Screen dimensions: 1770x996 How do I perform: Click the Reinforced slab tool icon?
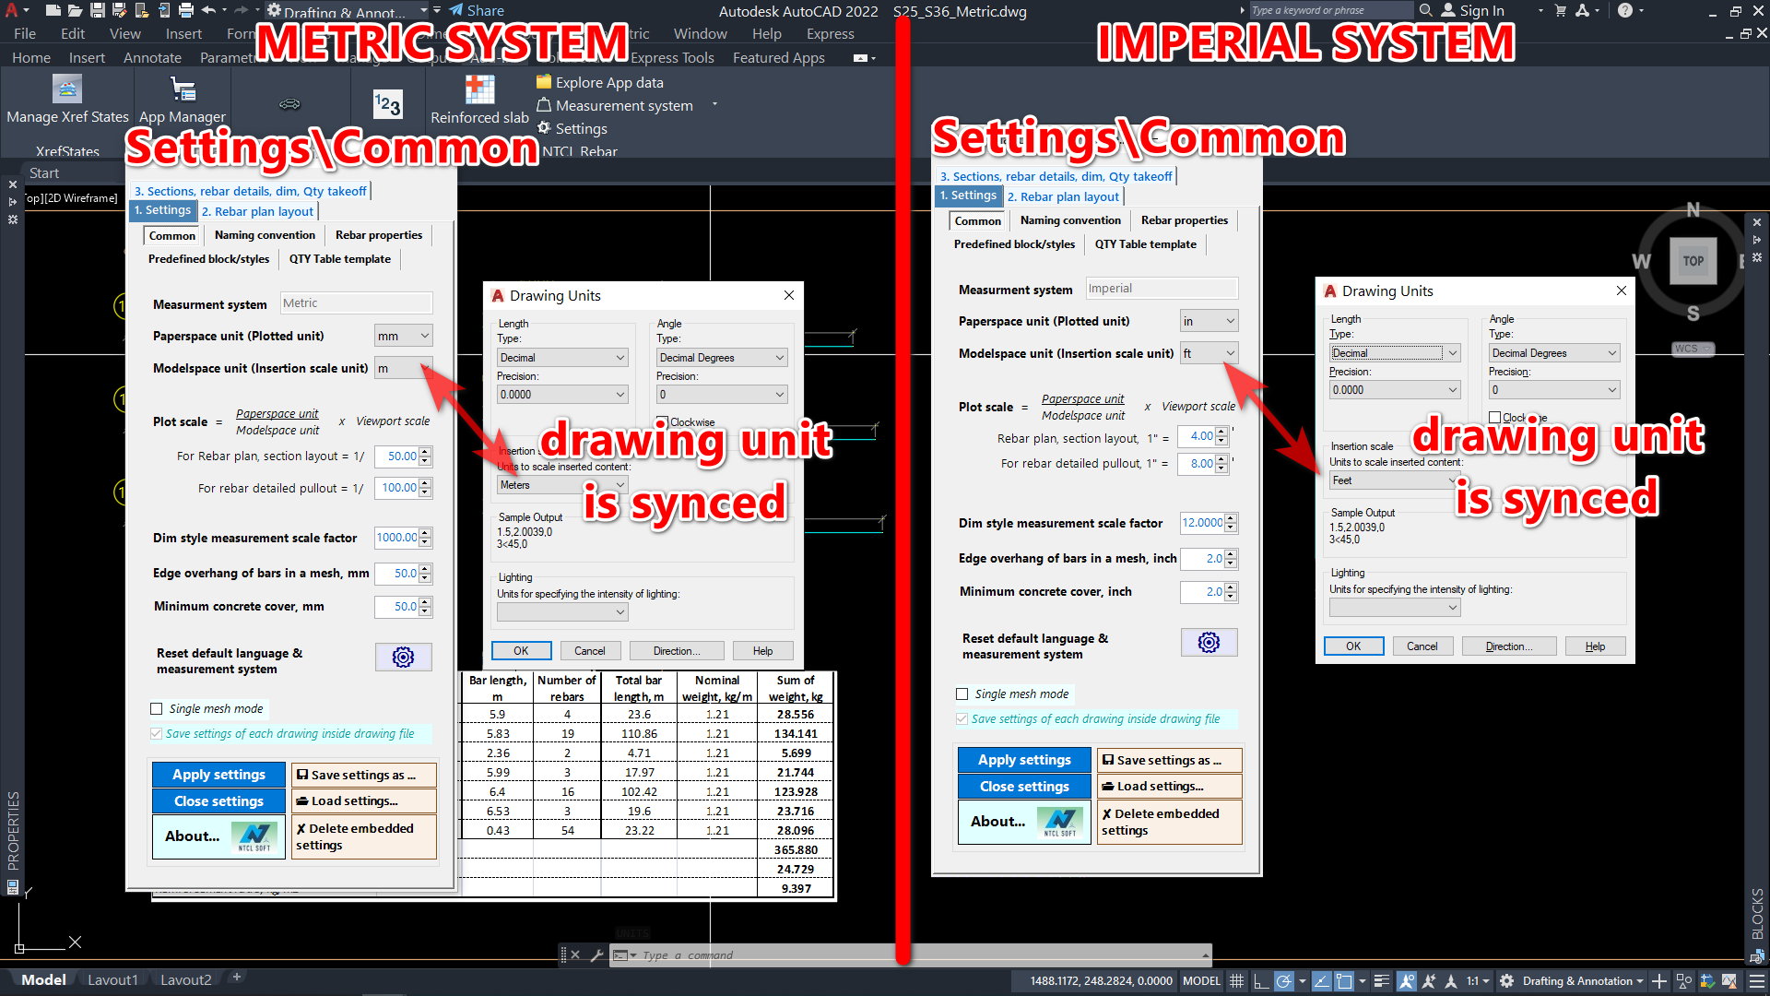coord(479,89)
